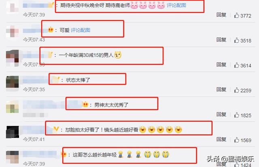259x167 pixels.
Task: Like the comment showing 3614 likes
Action: [x=236, y=65]
